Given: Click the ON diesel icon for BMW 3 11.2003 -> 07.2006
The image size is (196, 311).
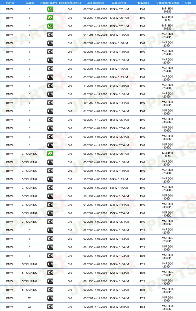Looking at the screenshot, I should point(50,86).
